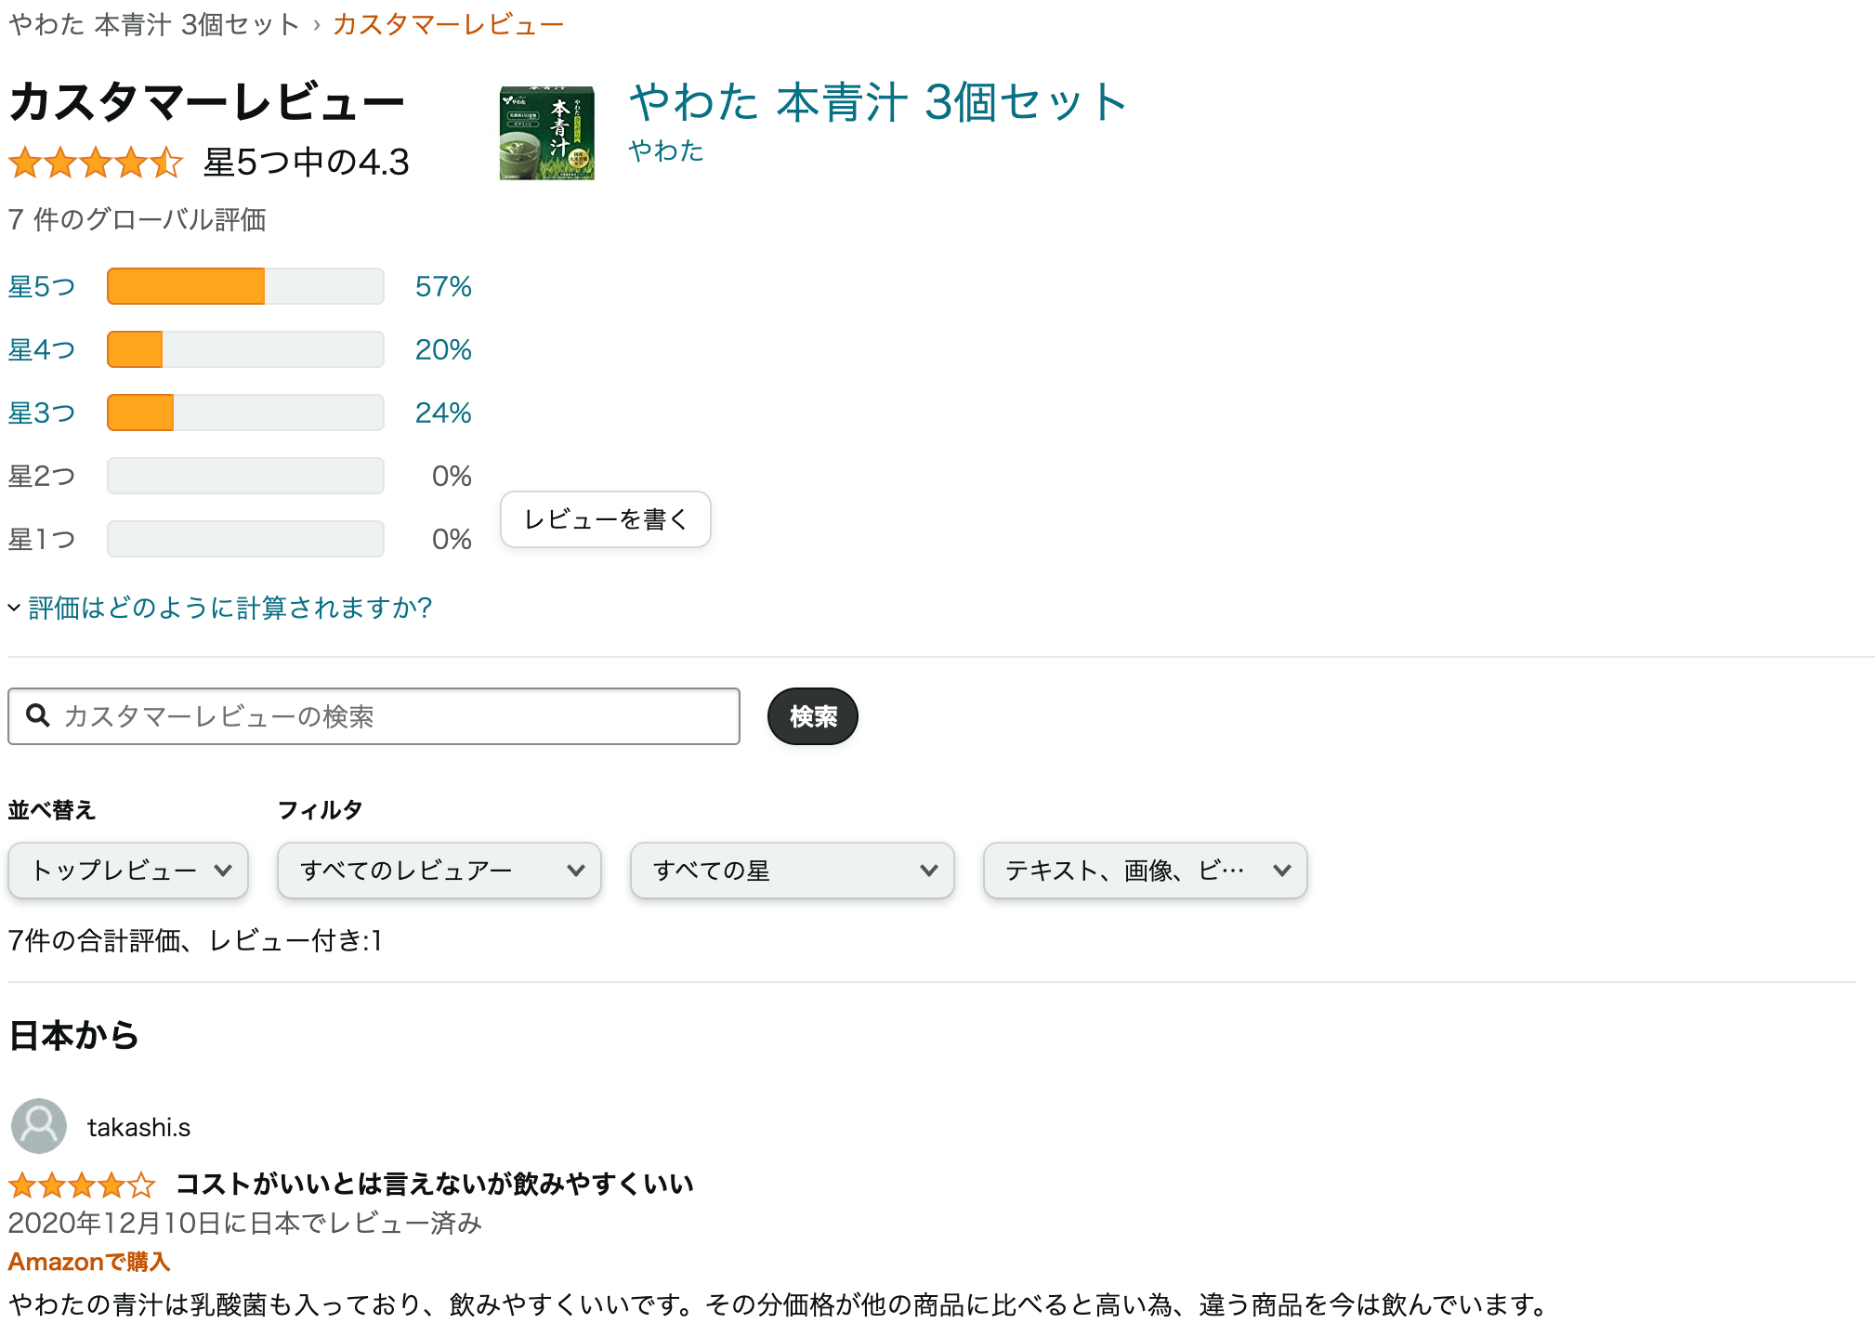This screenshot has height=1336, width=1875.
Task: Click the 検索 search button
Action: (x=813, y=716)
